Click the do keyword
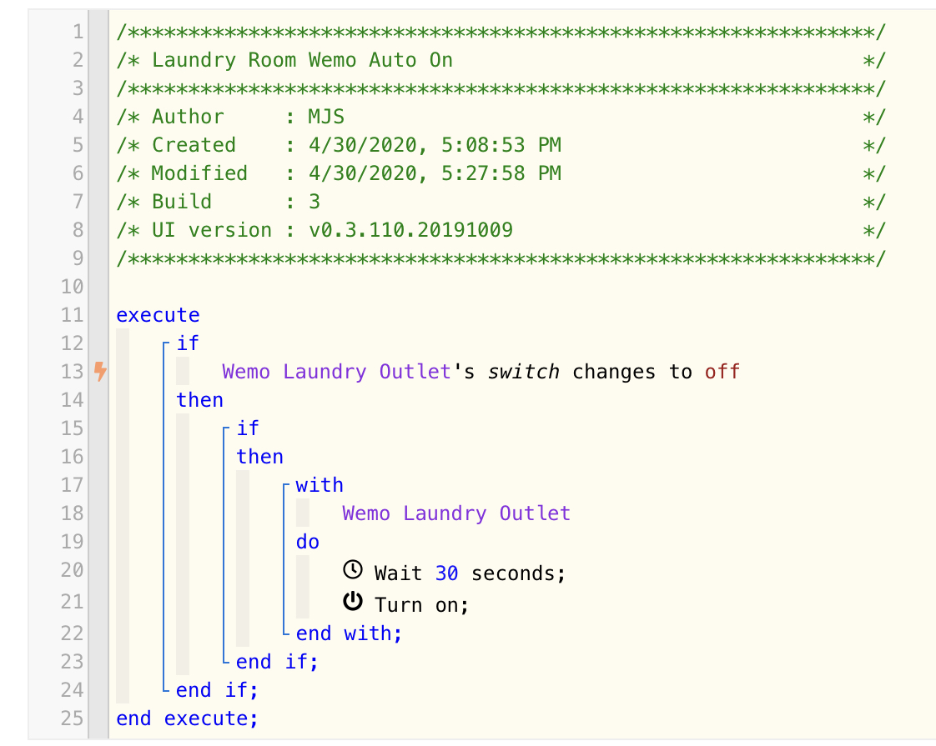The height and width of the screenshot is (746, 936). pyautogui.click(x=308, y=542)
